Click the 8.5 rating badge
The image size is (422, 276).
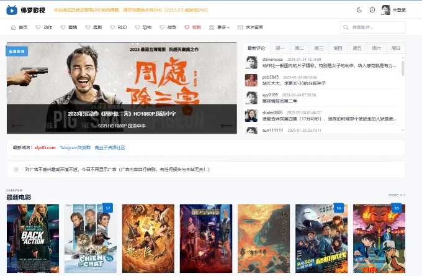point(397,208)
